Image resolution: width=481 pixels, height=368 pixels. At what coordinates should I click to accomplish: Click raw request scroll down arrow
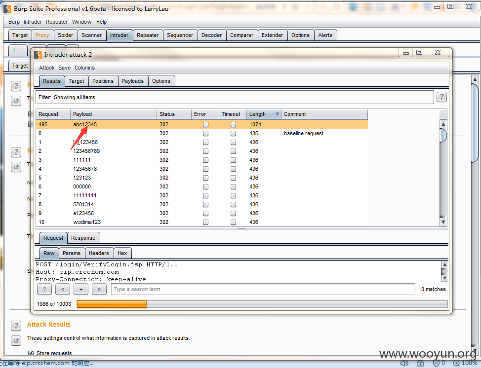[444, 278]
